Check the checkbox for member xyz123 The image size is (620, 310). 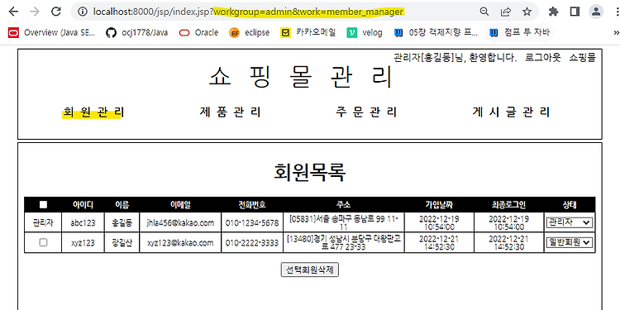click(43, 243)
